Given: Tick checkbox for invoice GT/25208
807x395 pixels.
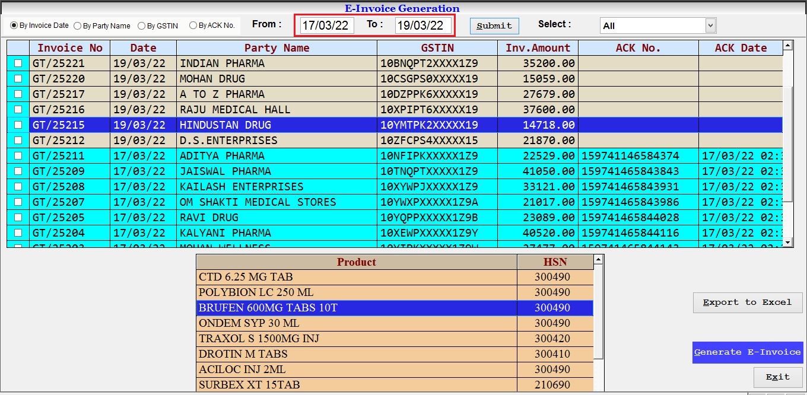Looking at the screenshot, I should coord(18,186).
